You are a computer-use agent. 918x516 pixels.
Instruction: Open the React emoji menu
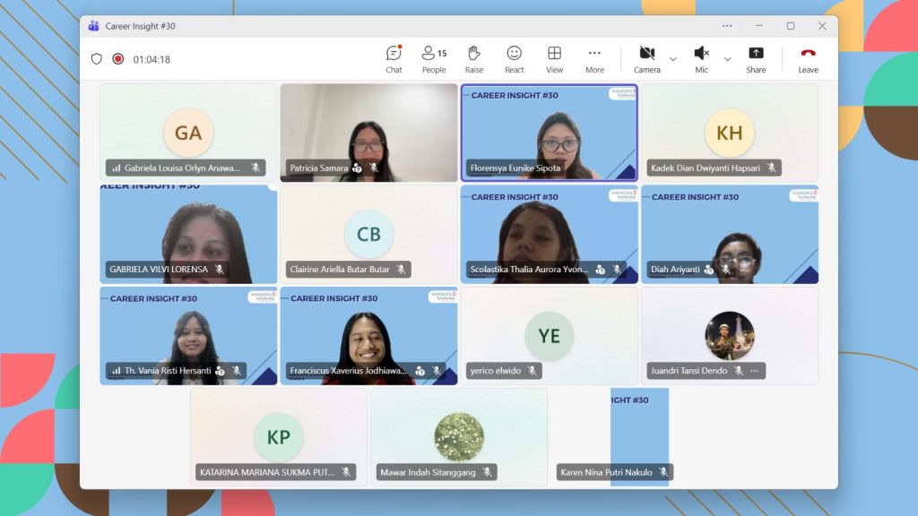pyautogui.click(x=514, y=60)
